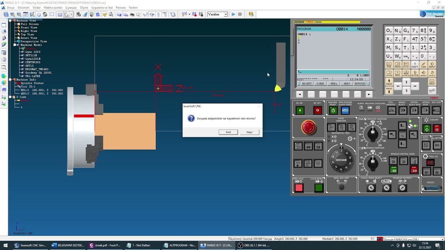This screenshot has width=445, height=250.
Task: Select Lynx 220G in machine tree
Action: point(33,52)
